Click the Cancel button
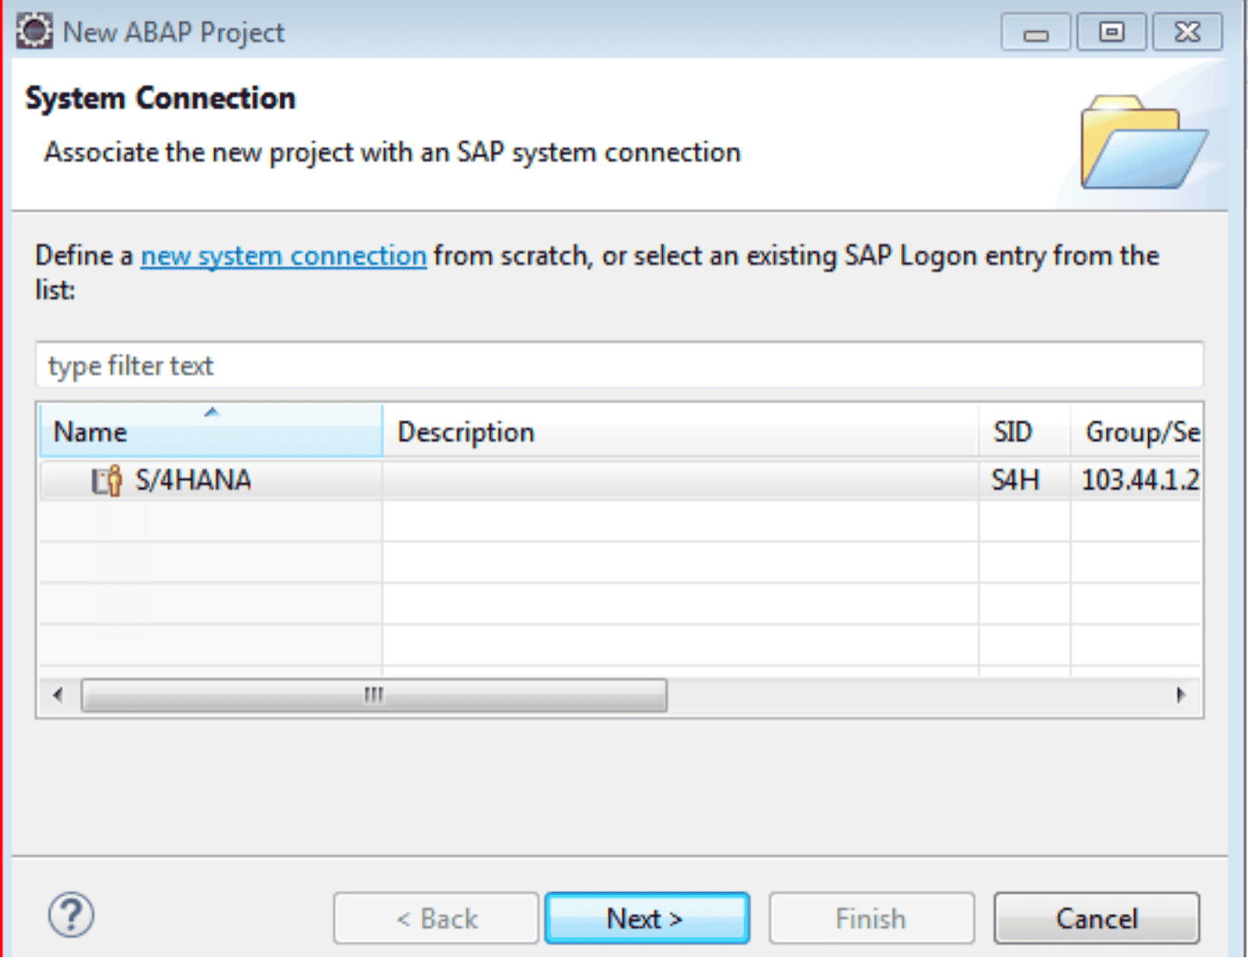This screenshot has height=958, width=1248. tap(1096, 917)
